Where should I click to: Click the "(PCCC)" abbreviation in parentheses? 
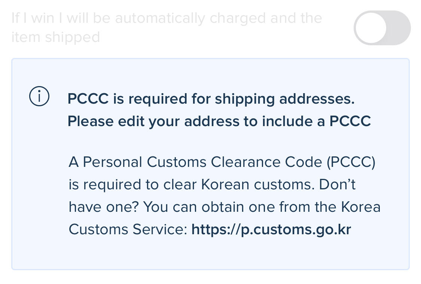click(x=351, y=162)
